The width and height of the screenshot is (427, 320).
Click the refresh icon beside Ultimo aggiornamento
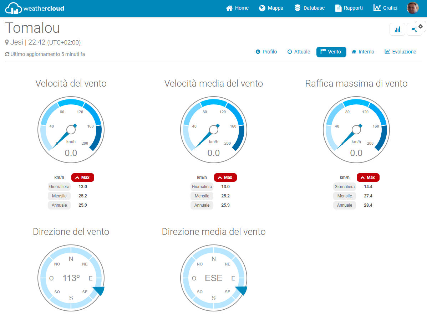(x=7, y=54)
